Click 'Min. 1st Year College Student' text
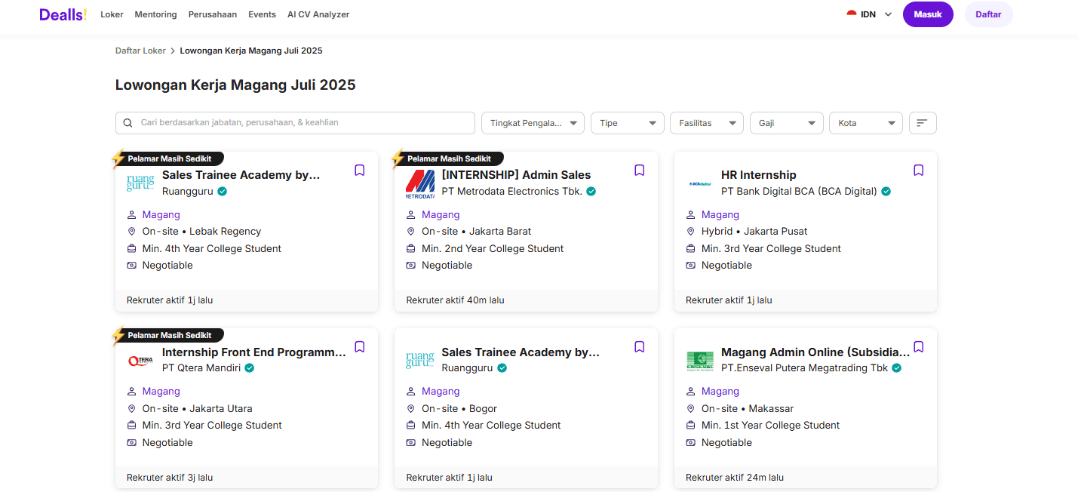The height and width of the screenshot is (492, 1078). point(770,426)
